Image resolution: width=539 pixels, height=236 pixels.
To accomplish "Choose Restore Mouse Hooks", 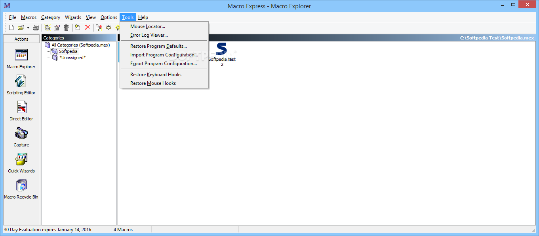I will pyautogui.click(x=164, y=83).
